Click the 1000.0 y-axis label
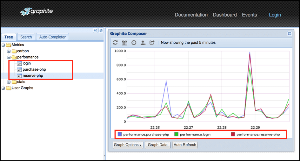Screen dimensions: 300x161 pos(120,51)
